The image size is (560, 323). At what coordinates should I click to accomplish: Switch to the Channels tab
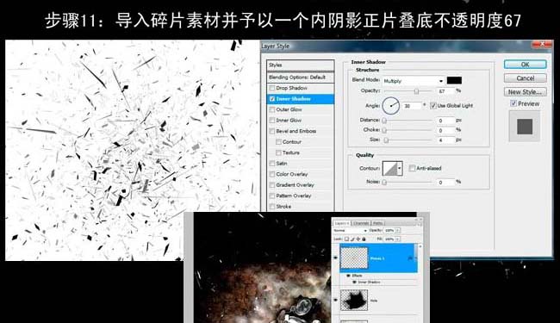361,223
